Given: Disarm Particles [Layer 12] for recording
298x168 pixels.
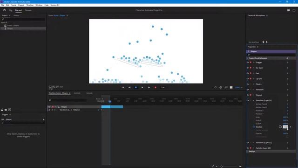Looking at the screenshot, I should 251,148.
